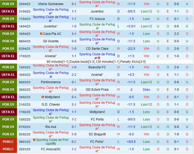Open the 3-0 score of the CD Santa Clara match
Viewport: 194px width, 154px height.
[74, 48]
